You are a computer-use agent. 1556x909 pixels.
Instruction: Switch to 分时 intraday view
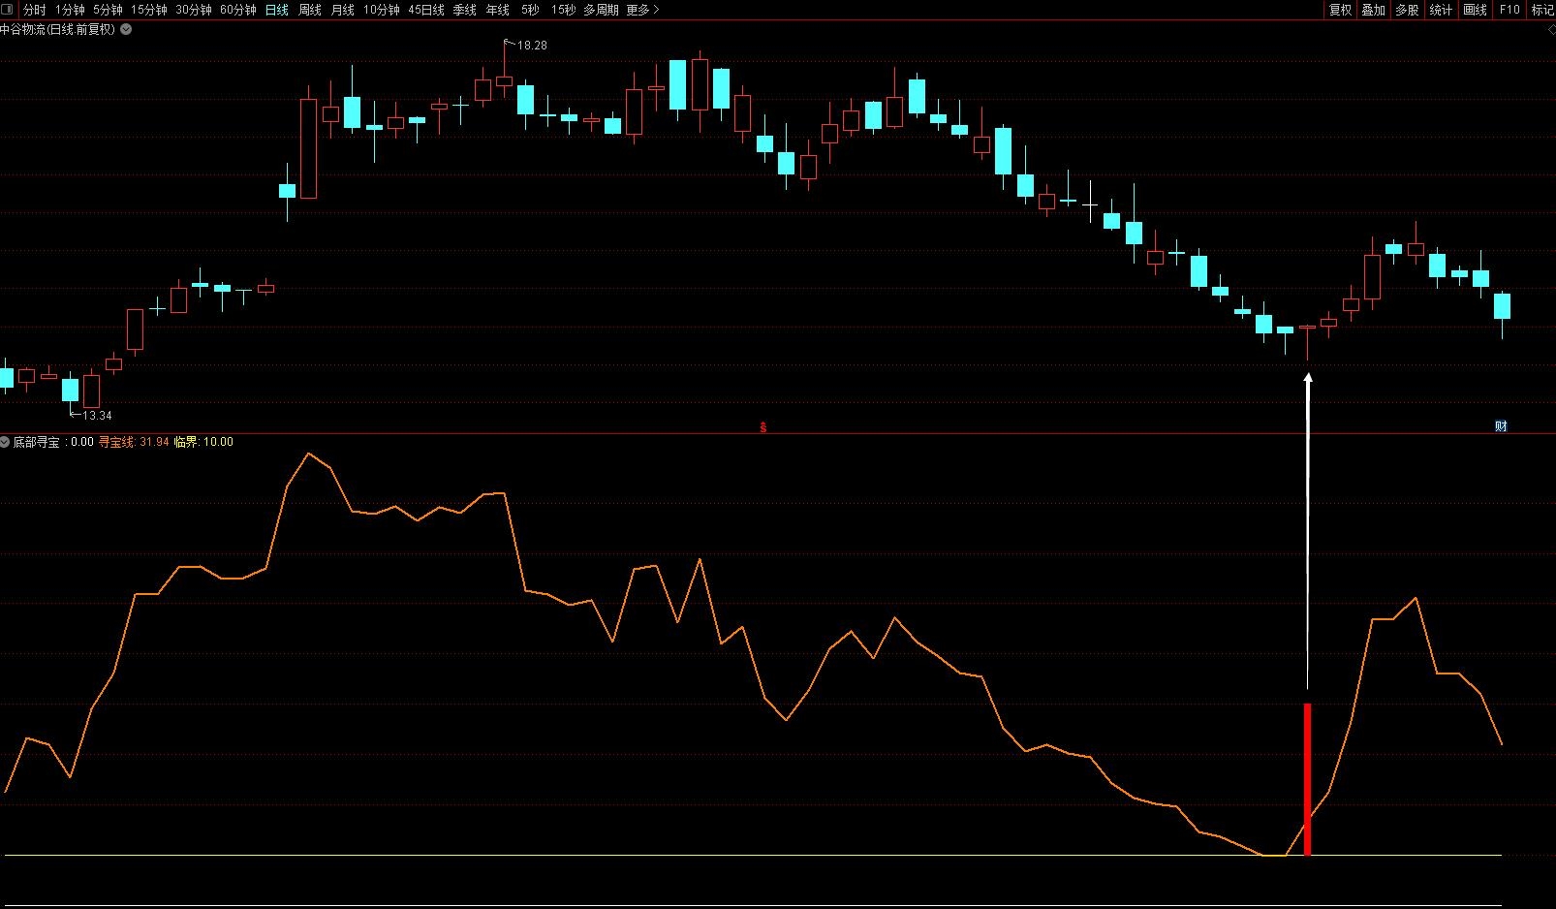pos(34,10)
